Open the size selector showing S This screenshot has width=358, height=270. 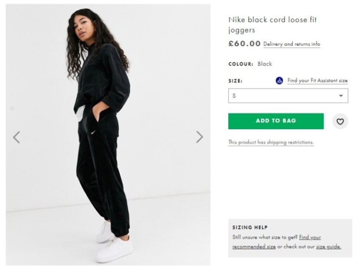(288, 96)
